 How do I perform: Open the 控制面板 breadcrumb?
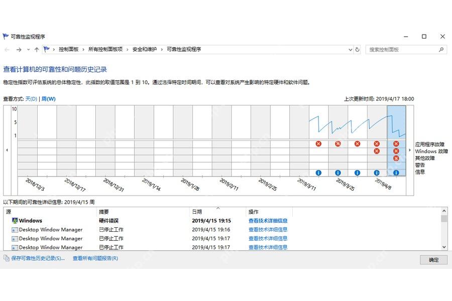69,49
